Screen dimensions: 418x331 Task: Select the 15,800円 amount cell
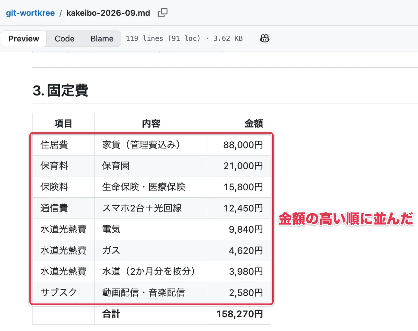click(239, 187)
